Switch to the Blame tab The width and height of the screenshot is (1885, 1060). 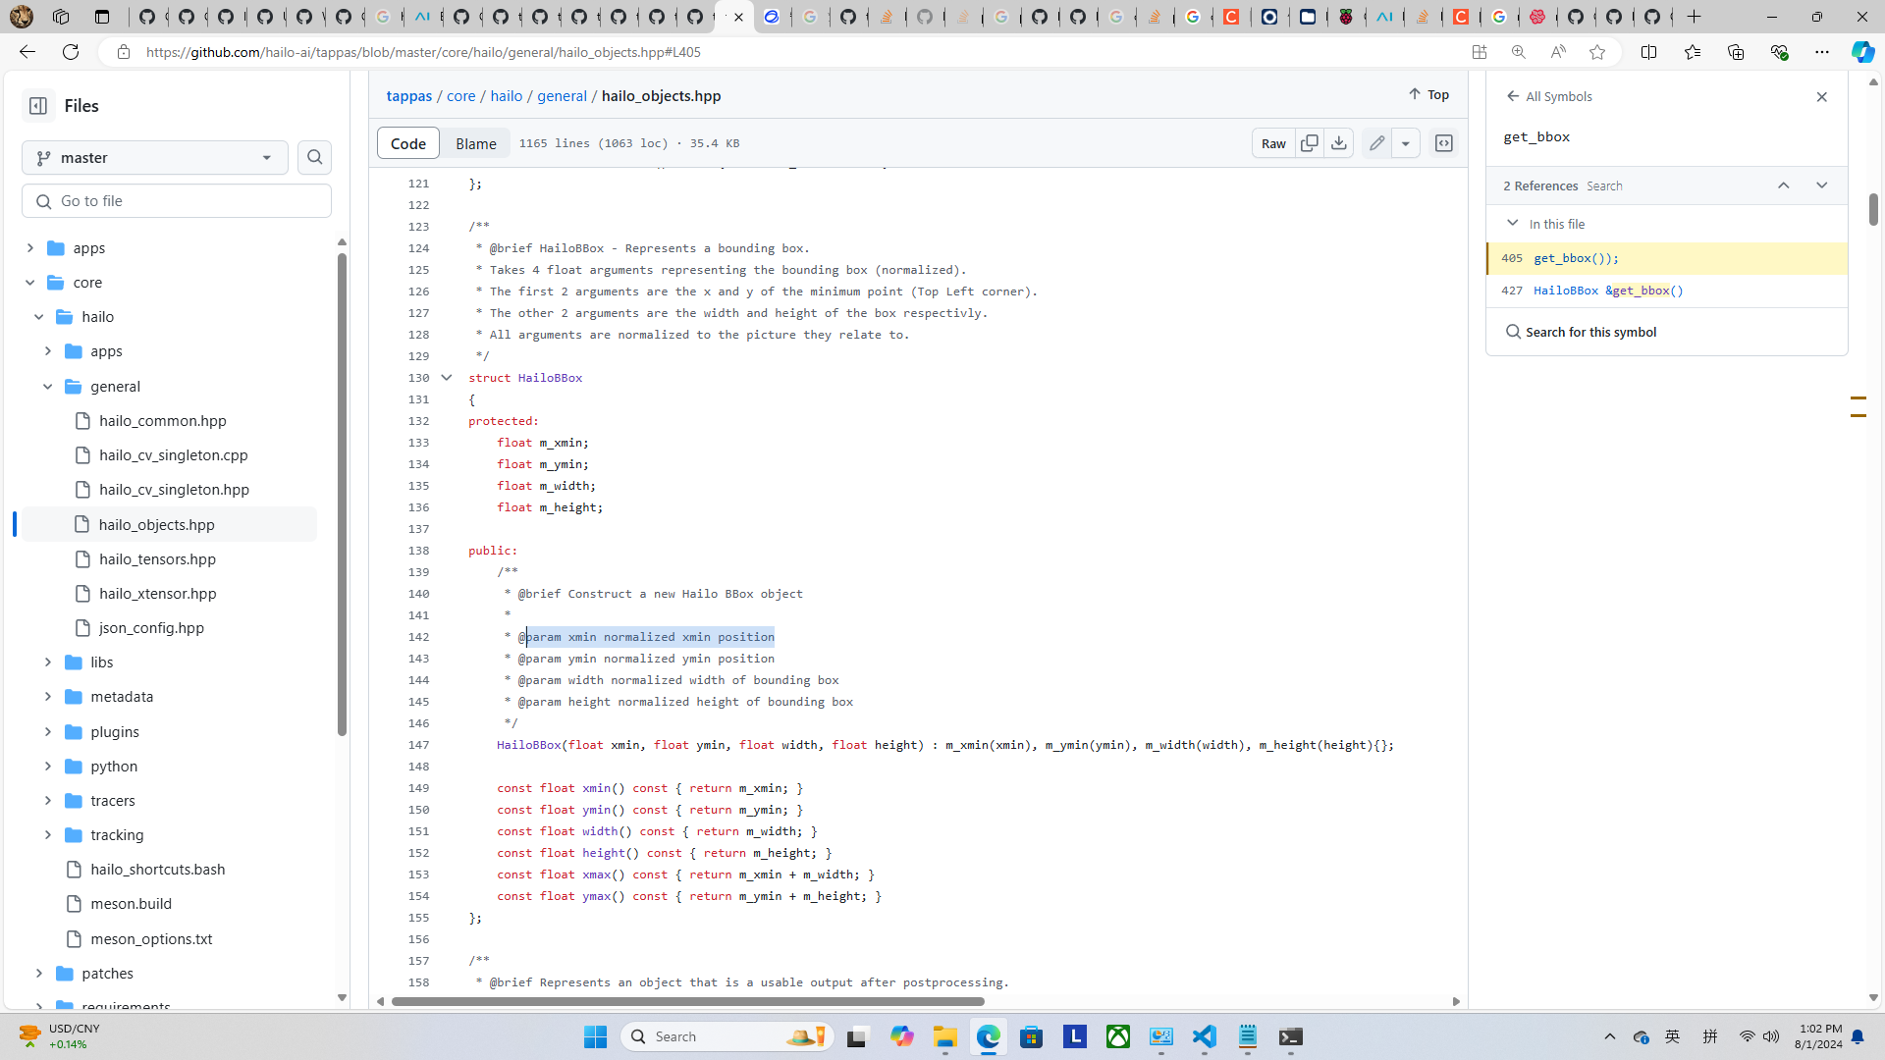click(x=475, y=143)
